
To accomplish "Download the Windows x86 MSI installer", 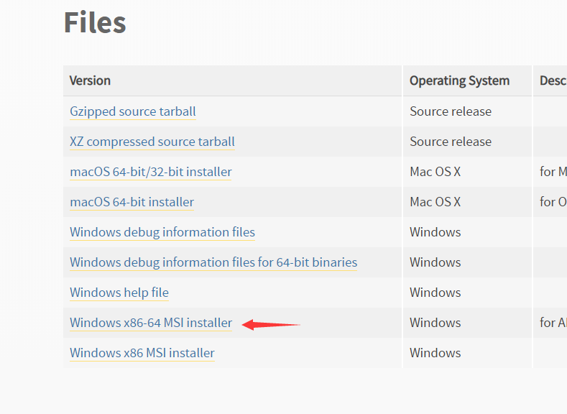I will click(x=142, y=353).
